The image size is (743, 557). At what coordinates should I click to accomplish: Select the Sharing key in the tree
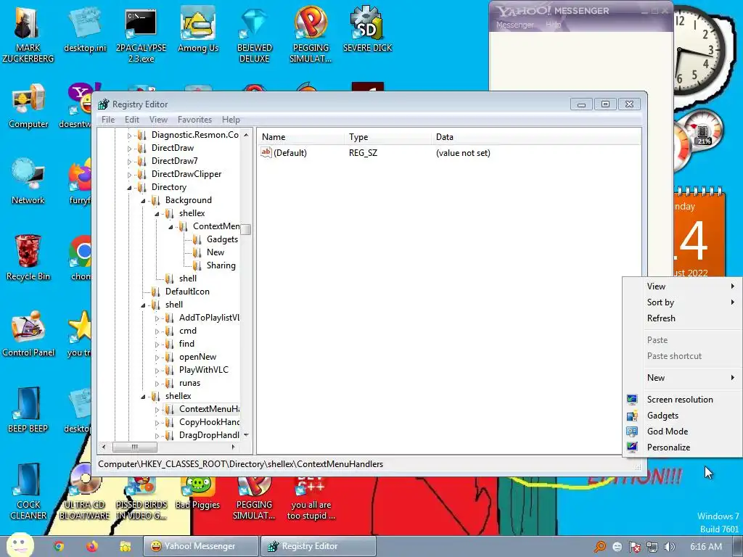click(221, 265)
